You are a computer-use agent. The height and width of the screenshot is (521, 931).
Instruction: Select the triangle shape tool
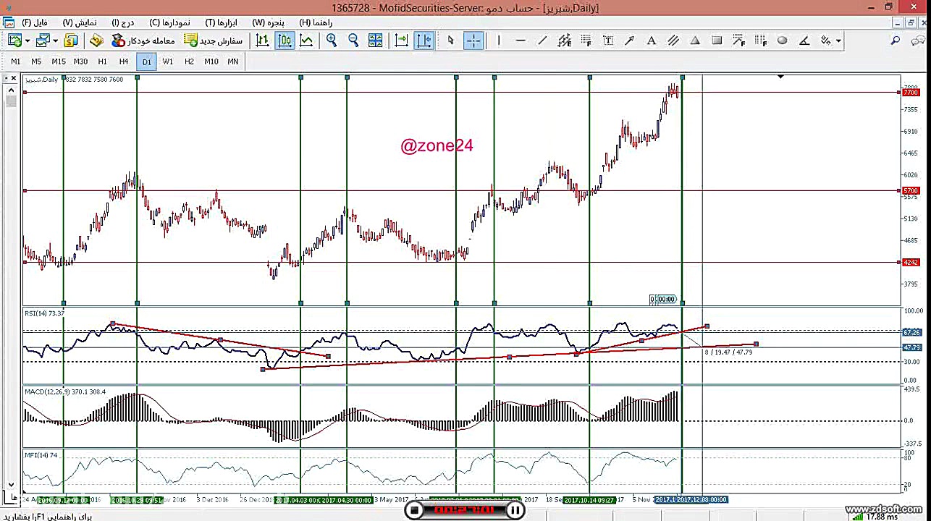[x=694, y=41]
